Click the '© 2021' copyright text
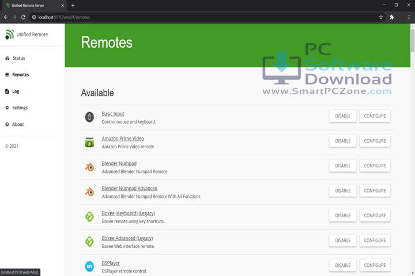 [x=12, y=146]
